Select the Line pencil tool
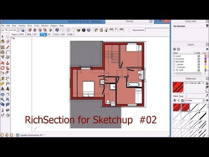209x157 pixels. tap(8, 47)
